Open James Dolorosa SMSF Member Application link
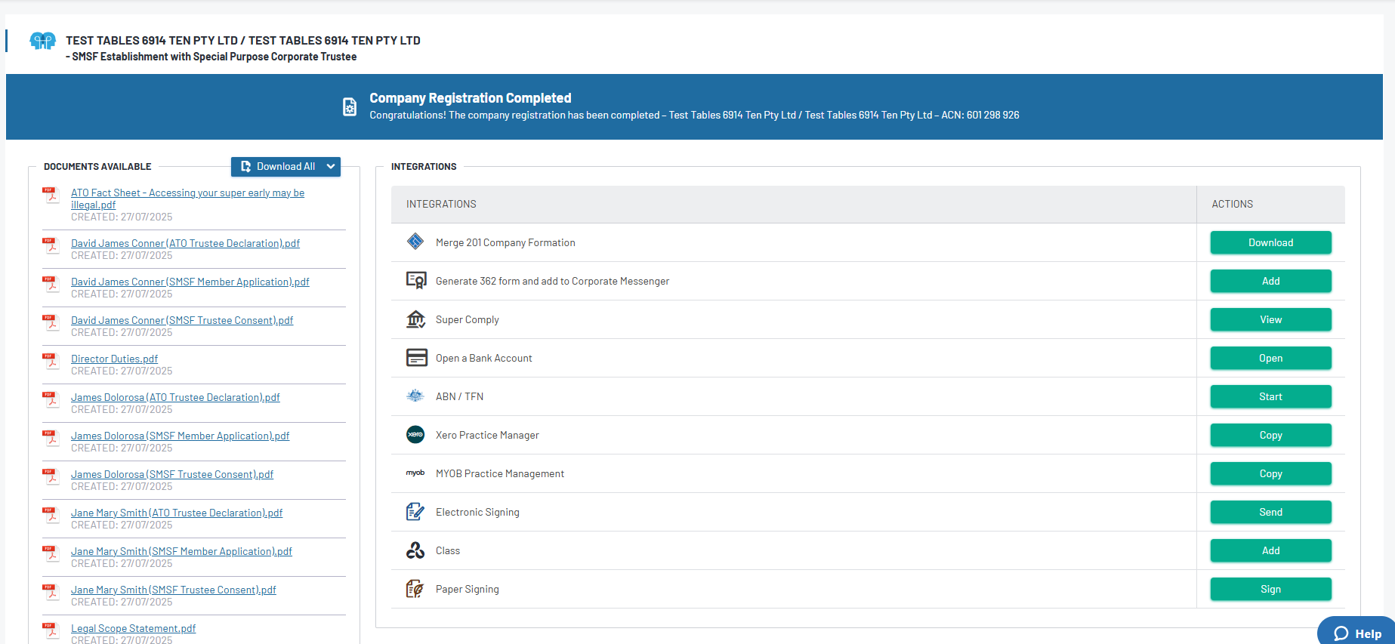 click(x=180, y=436)
